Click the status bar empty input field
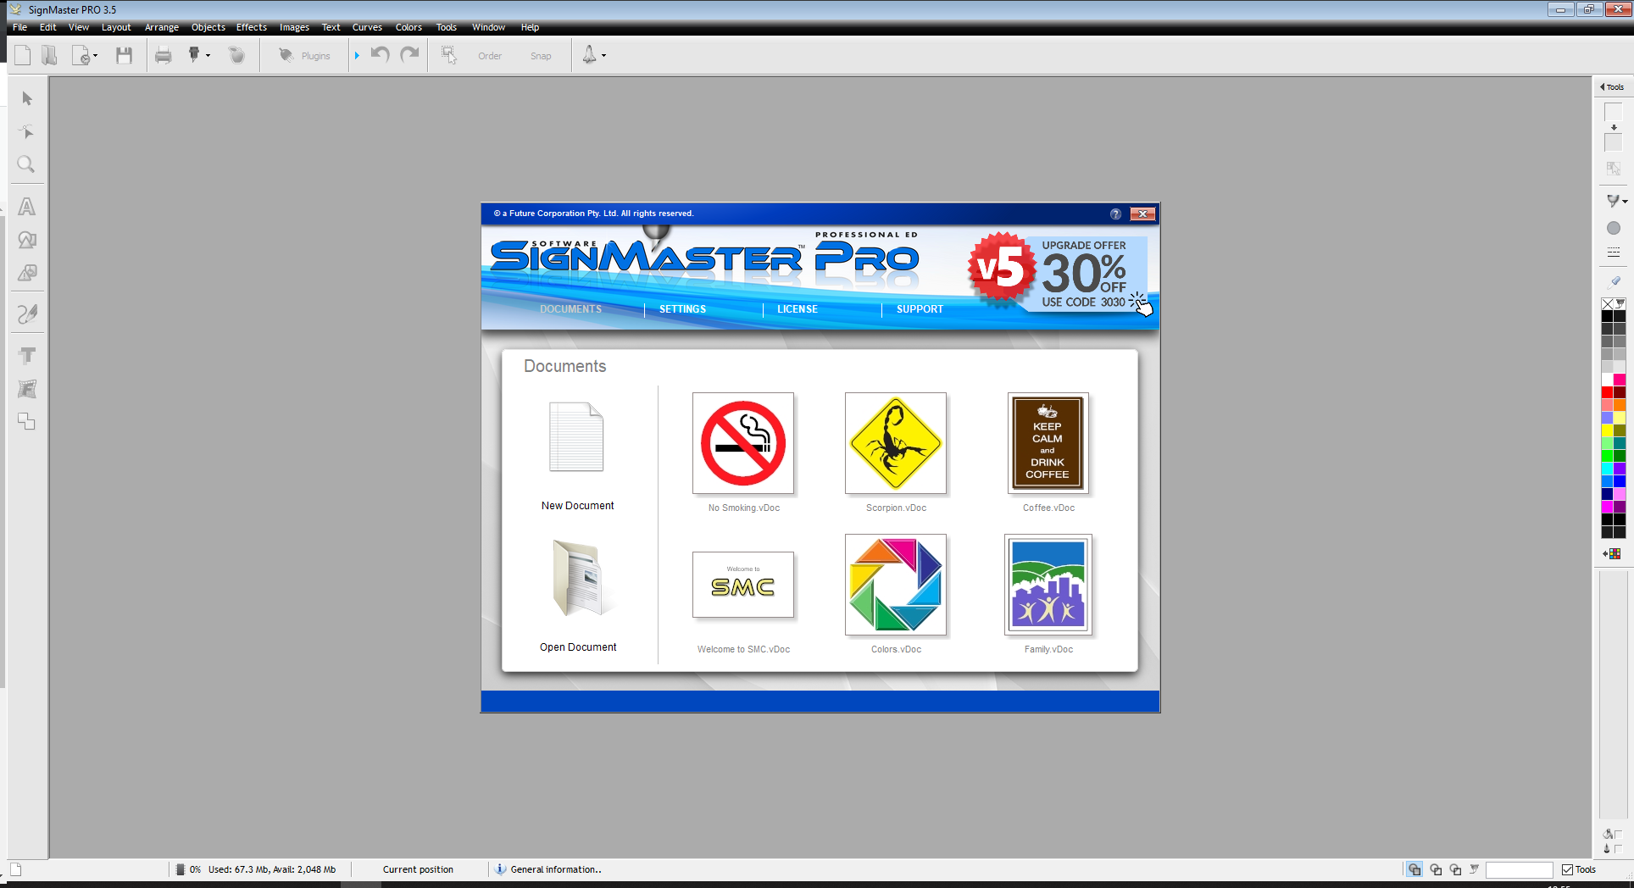This screenshot has height=888, width=1634. click(x=1520, y=870)
